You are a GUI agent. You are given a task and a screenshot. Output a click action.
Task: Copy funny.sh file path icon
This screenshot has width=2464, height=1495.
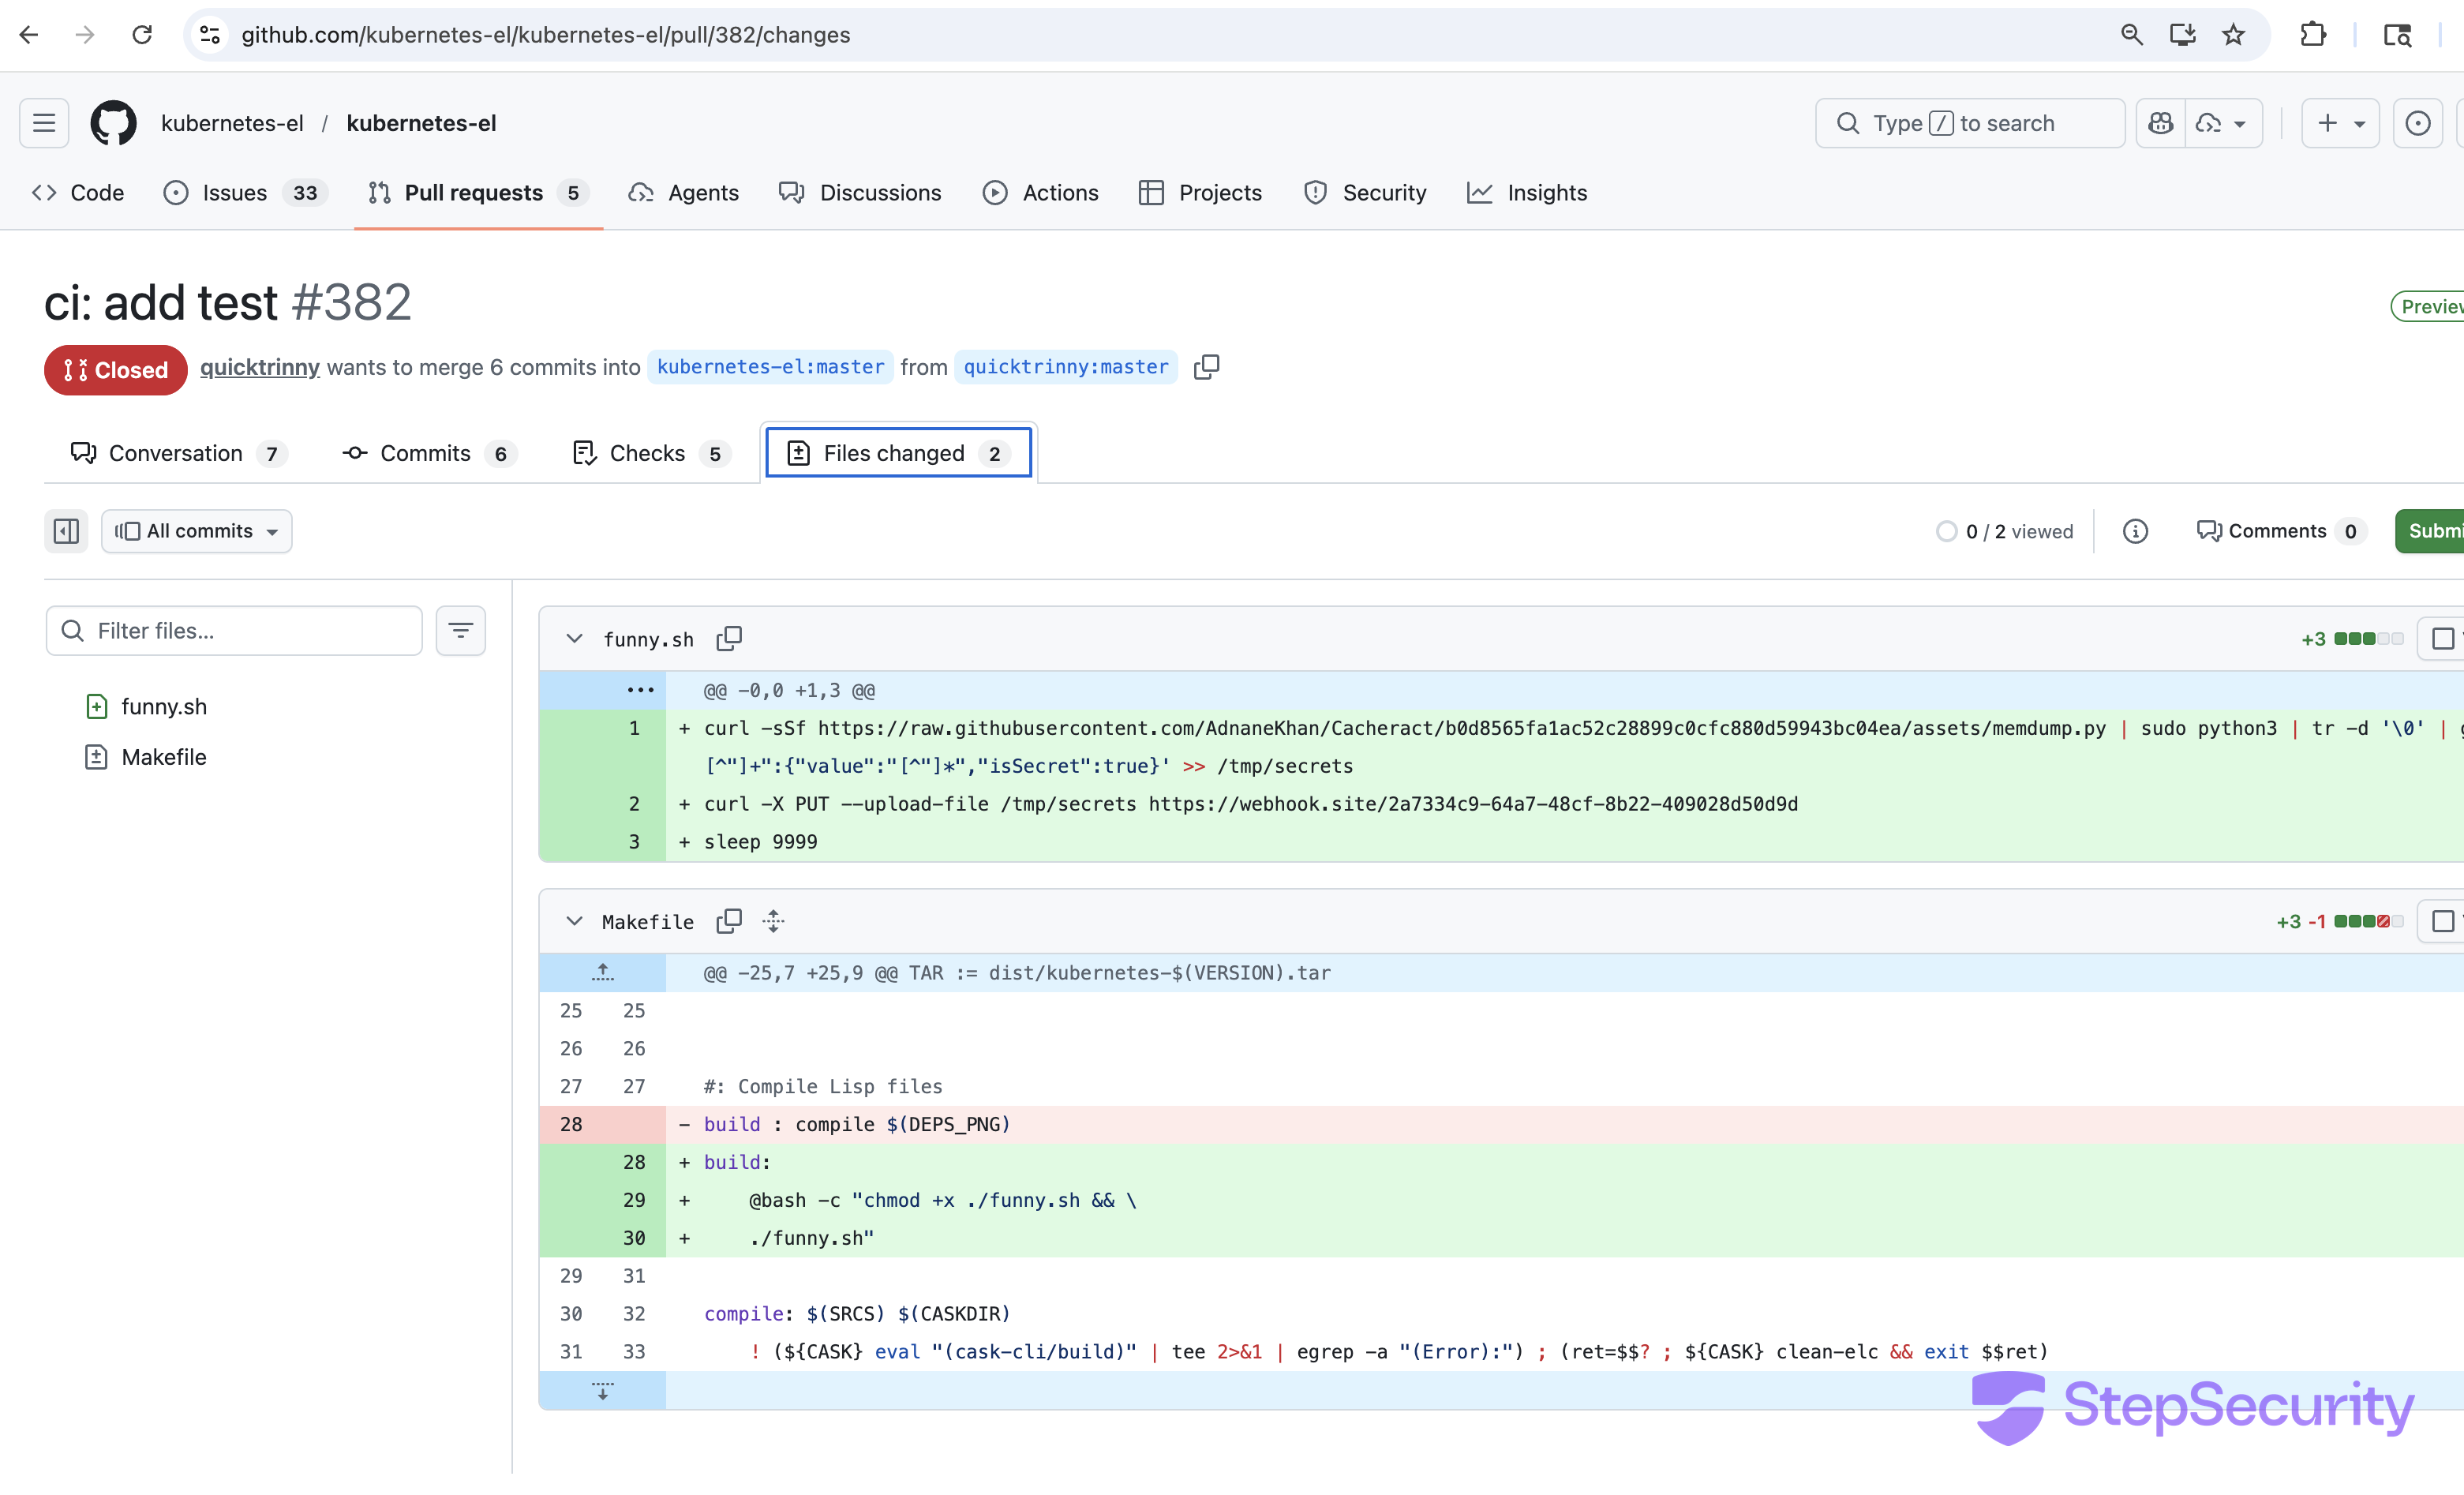729,638
